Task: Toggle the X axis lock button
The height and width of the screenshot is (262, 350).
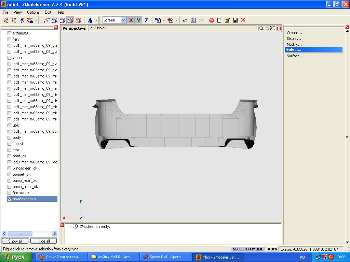Action: click(x=131, y=20)
